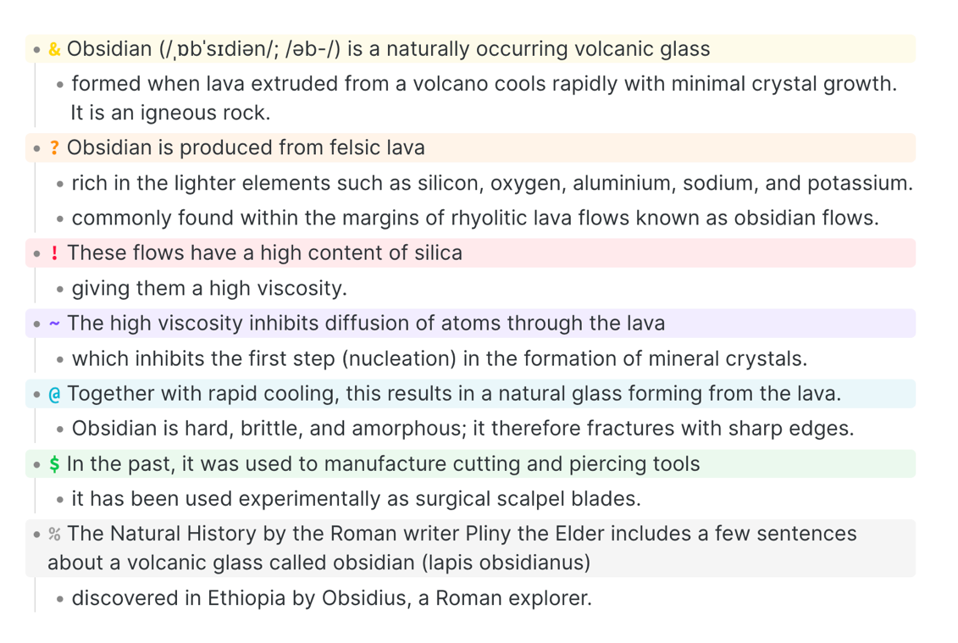Click the gray percent sign marker
This screenshot has height=643, width=958.
[54, 535]
